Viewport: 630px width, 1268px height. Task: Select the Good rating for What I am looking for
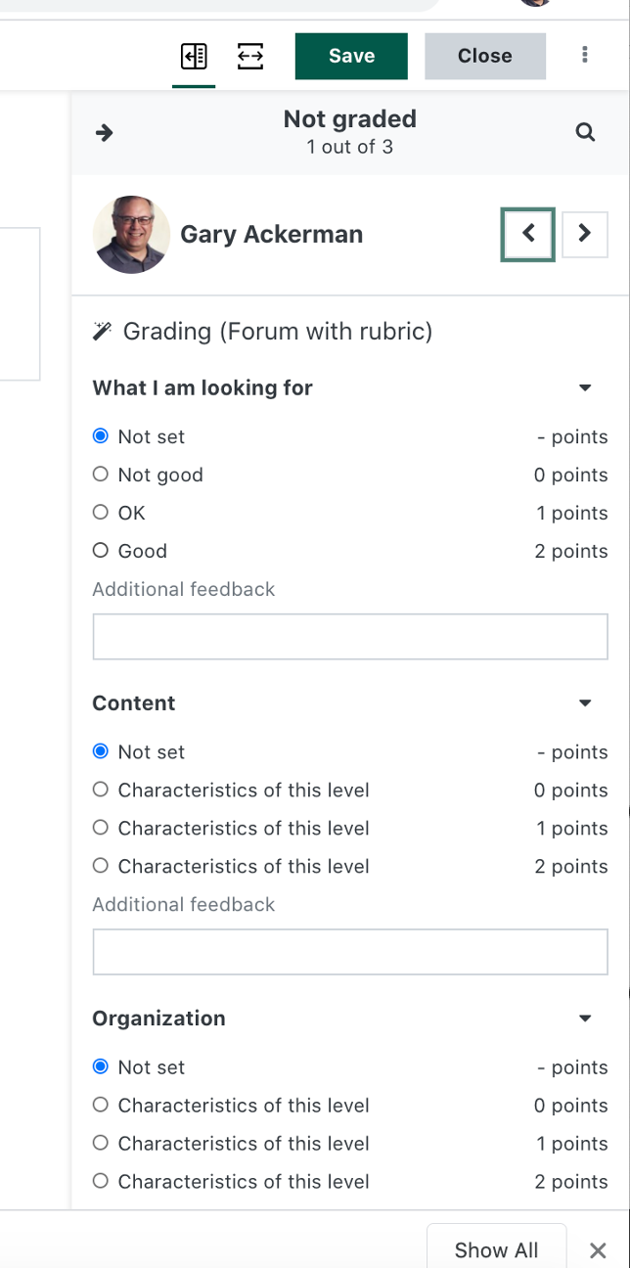click(x=100, y=550)
